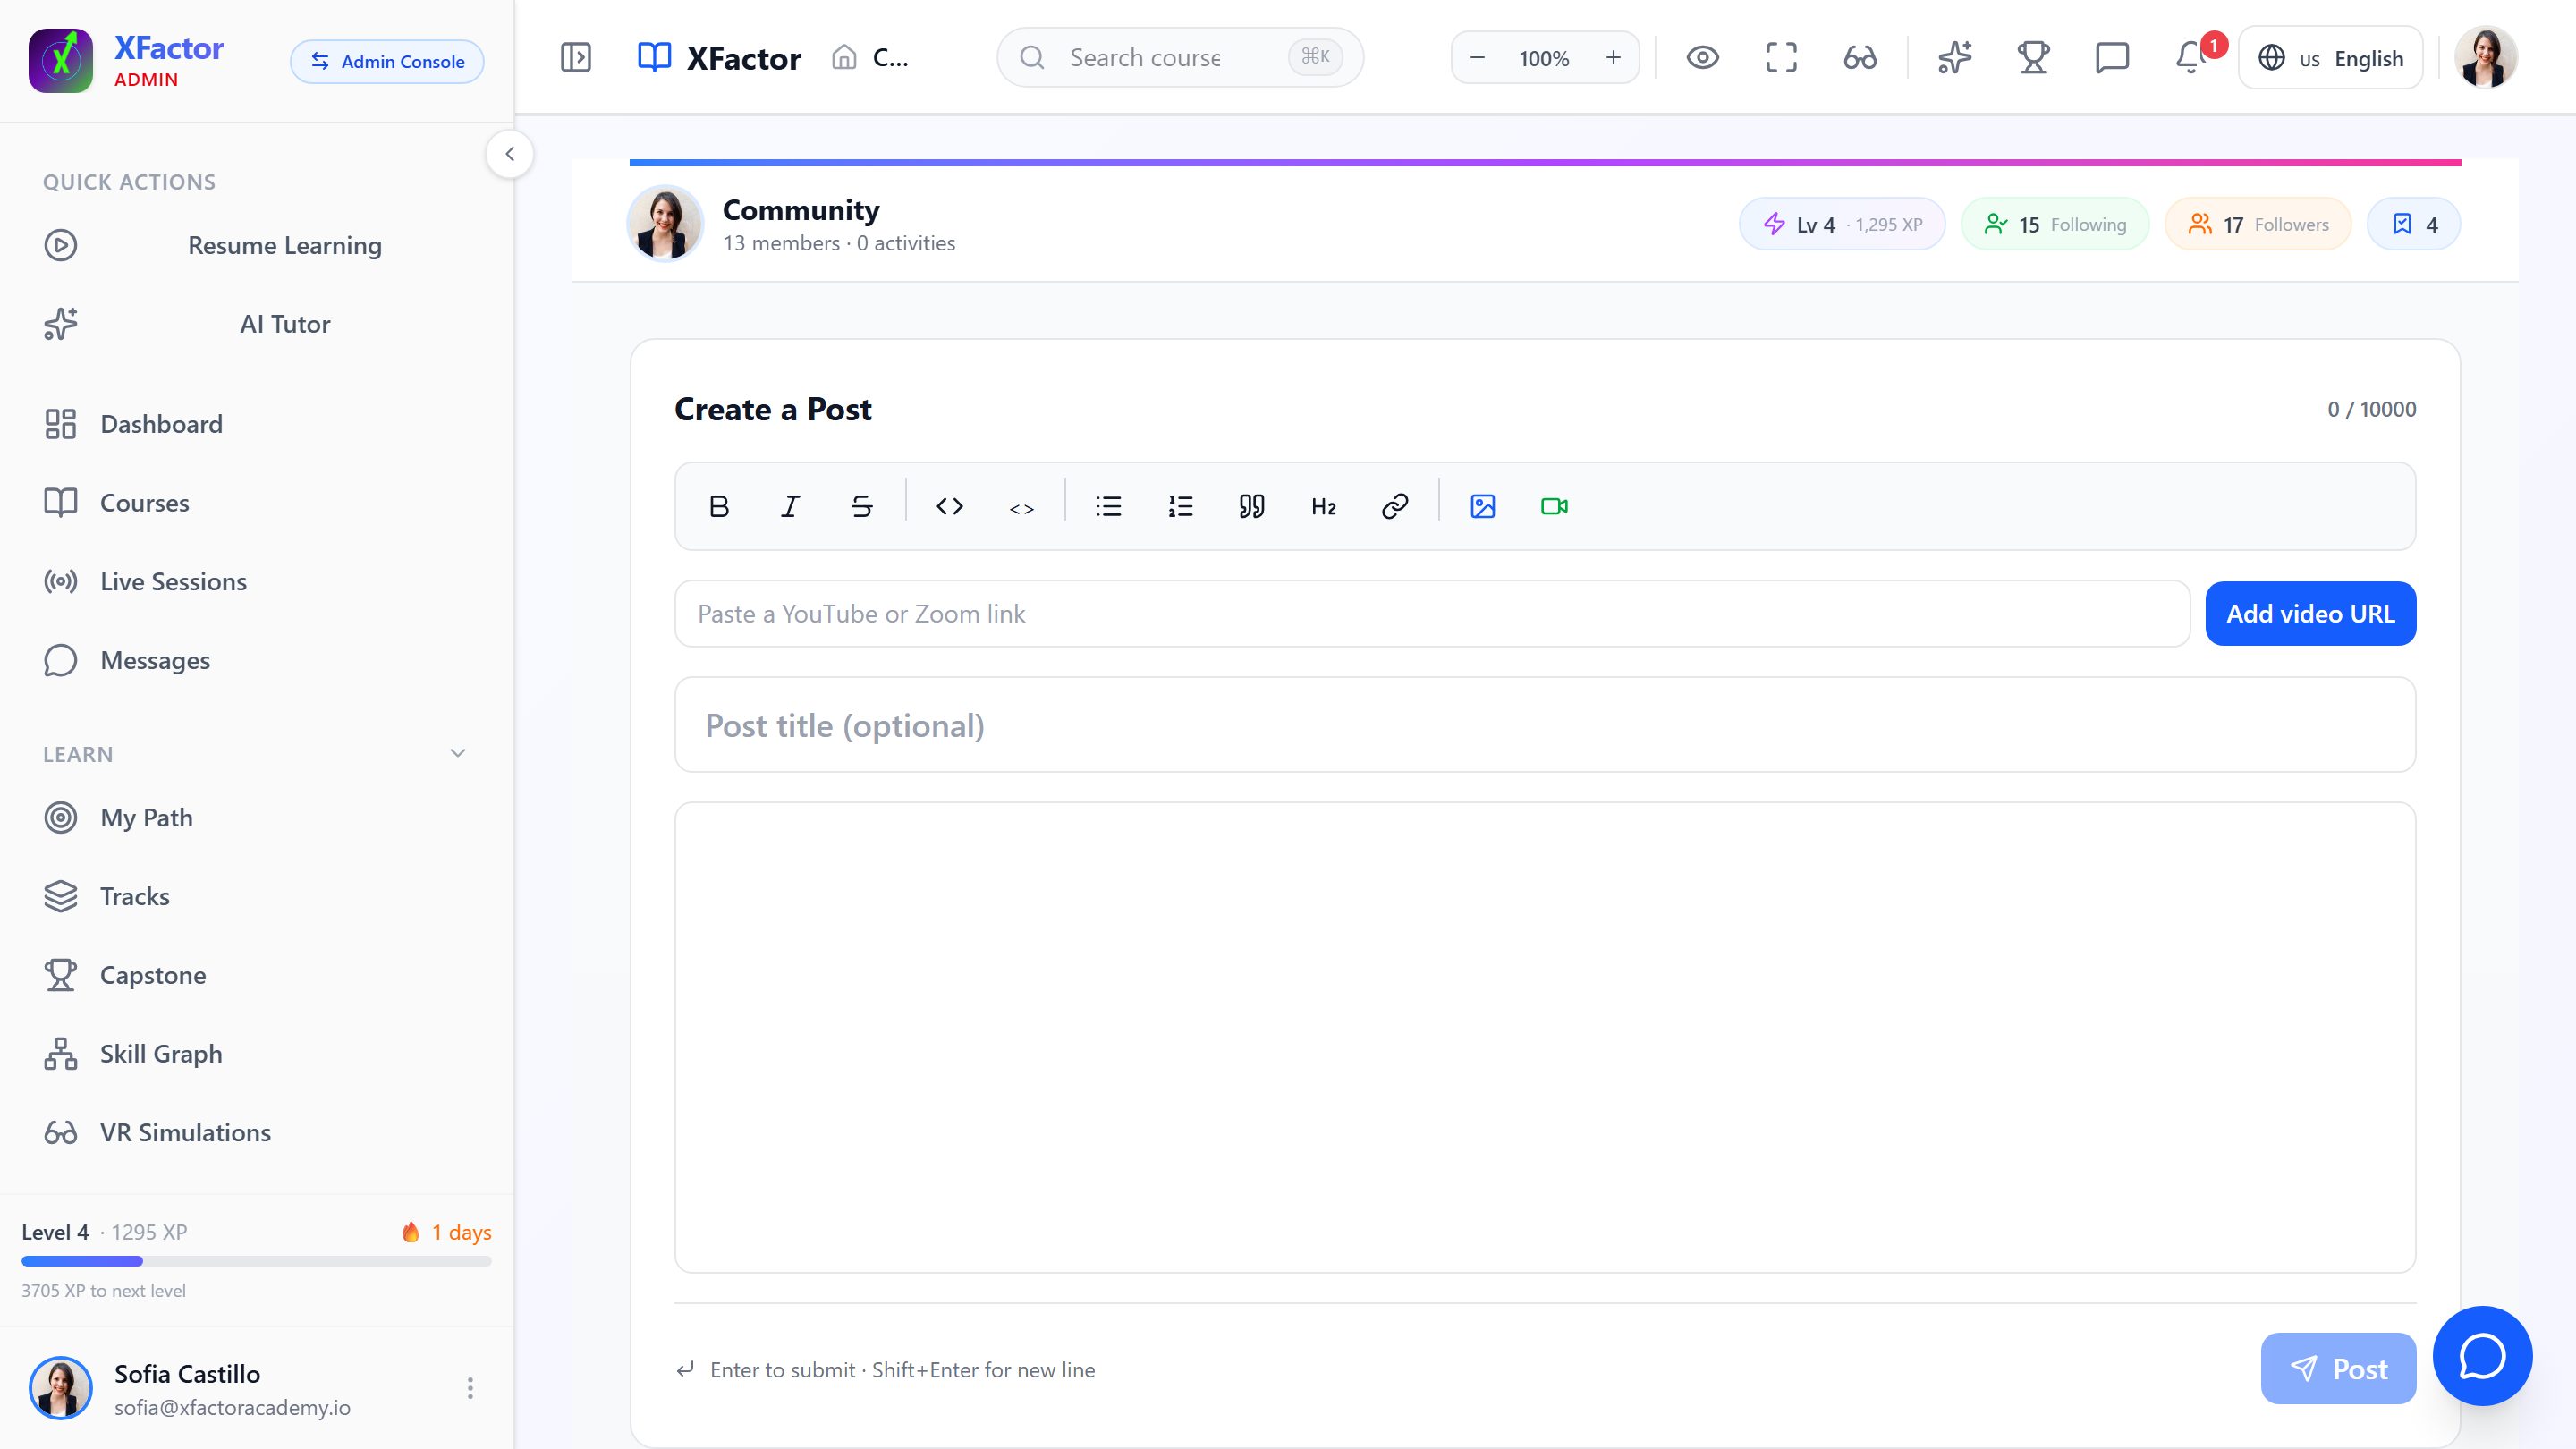Open AI Tutor quick action
This screenshot has width=2576, height=1449.
click(257, 324)
